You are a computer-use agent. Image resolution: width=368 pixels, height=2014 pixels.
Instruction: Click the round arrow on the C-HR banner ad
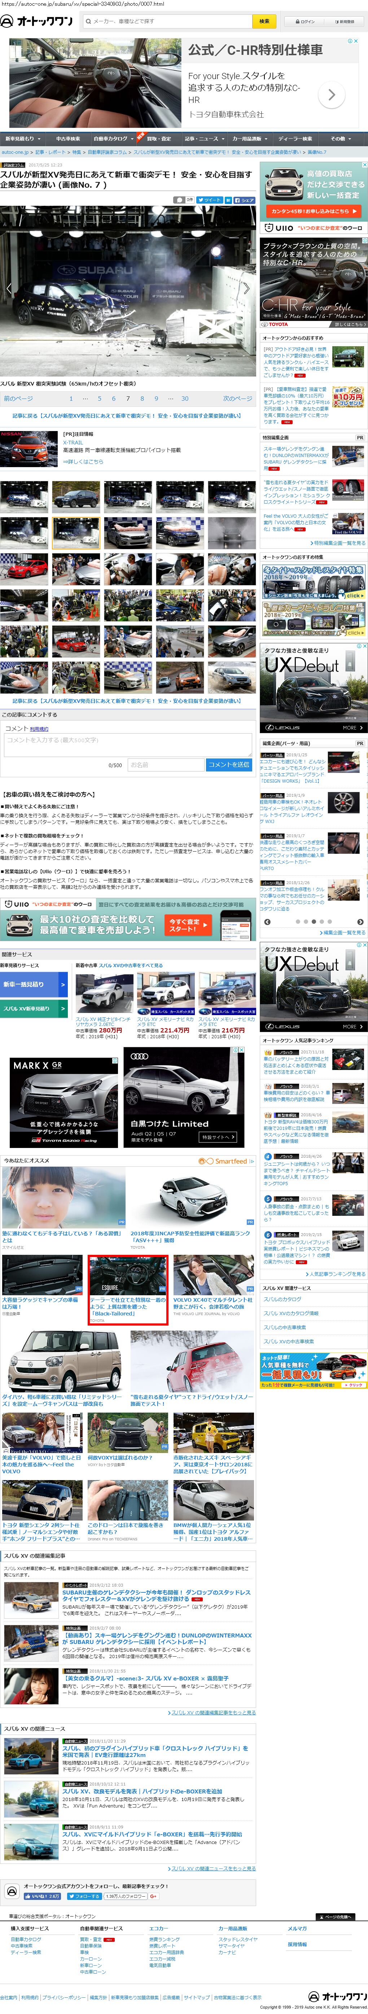click(x=332, y=95)
